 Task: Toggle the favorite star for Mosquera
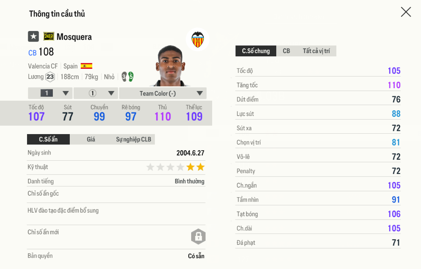point(33,37)
